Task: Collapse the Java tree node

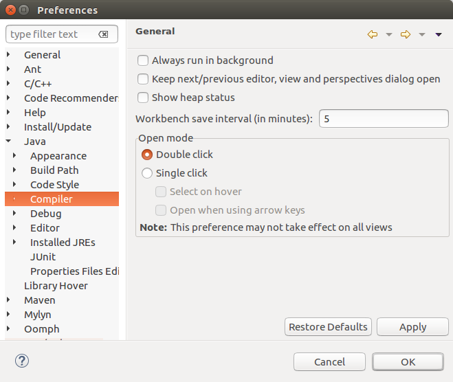Action: coord(8,142)
